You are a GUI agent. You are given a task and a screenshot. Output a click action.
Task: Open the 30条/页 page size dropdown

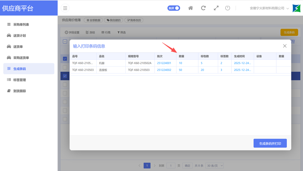coord(215,166)
